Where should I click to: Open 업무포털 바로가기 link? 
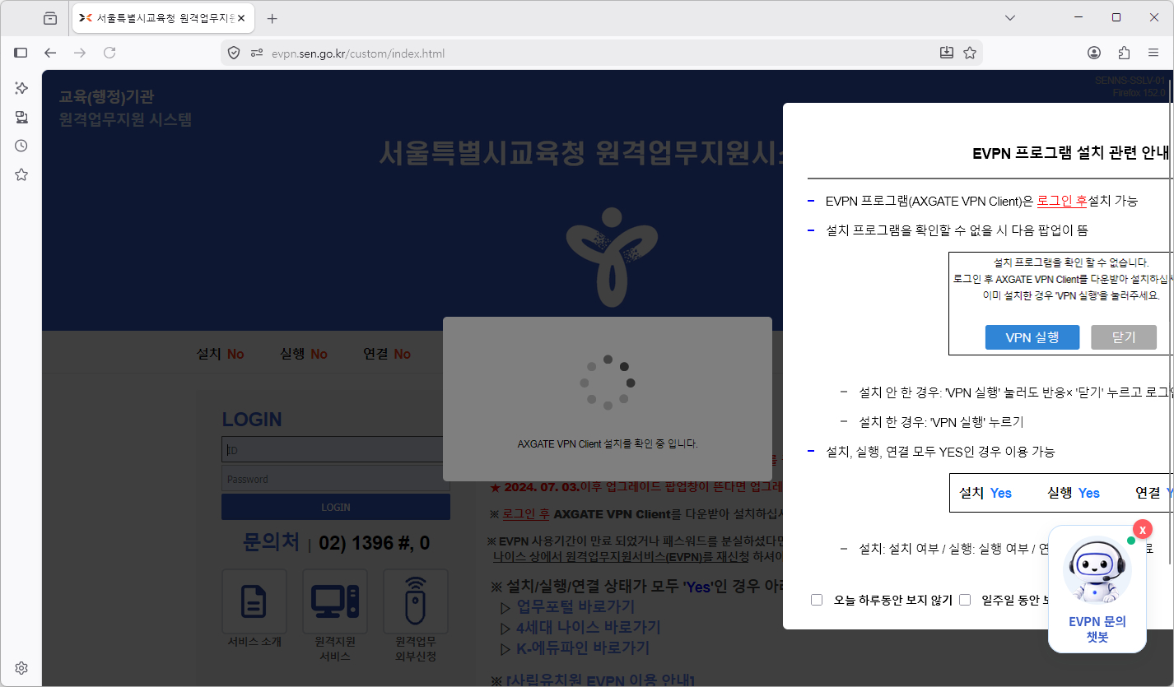pyautogui.click(x=575, y=607)
